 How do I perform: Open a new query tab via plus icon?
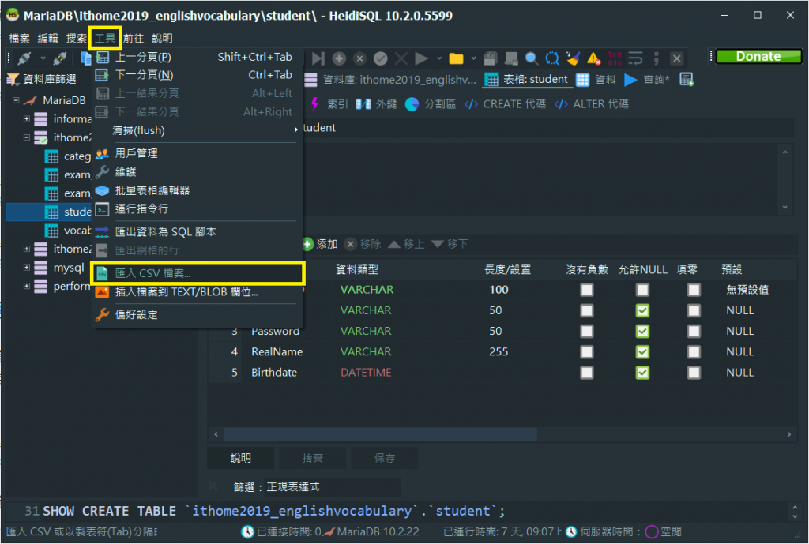(687, 80)
